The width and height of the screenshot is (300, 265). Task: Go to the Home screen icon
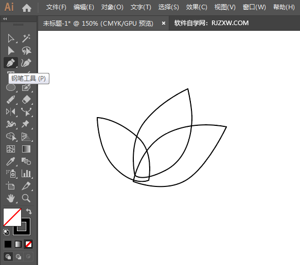point(27,8)
